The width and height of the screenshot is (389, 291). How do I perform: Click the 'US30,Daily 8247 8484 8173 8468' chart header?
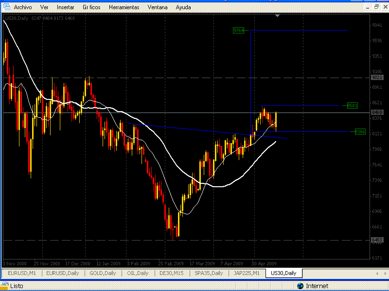point(40,18)
